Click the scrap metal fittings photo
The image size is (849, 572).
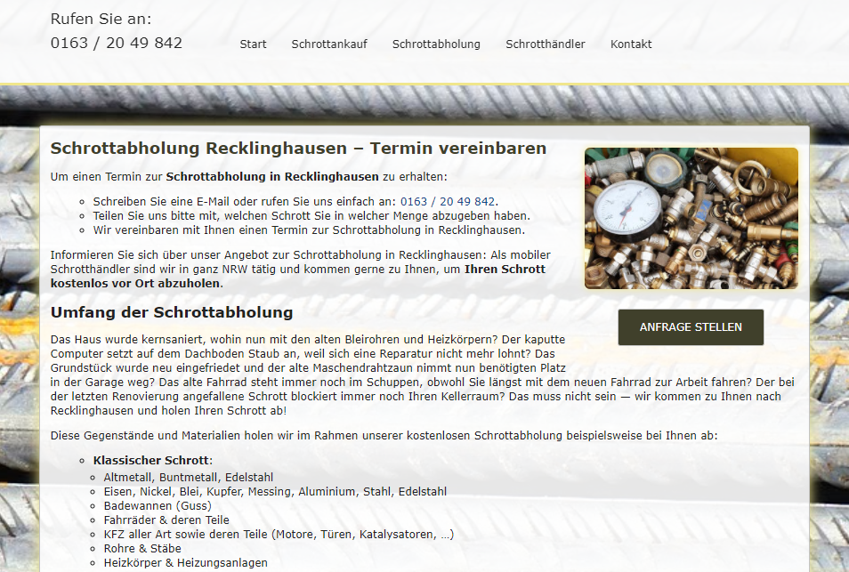coord(691,219)
